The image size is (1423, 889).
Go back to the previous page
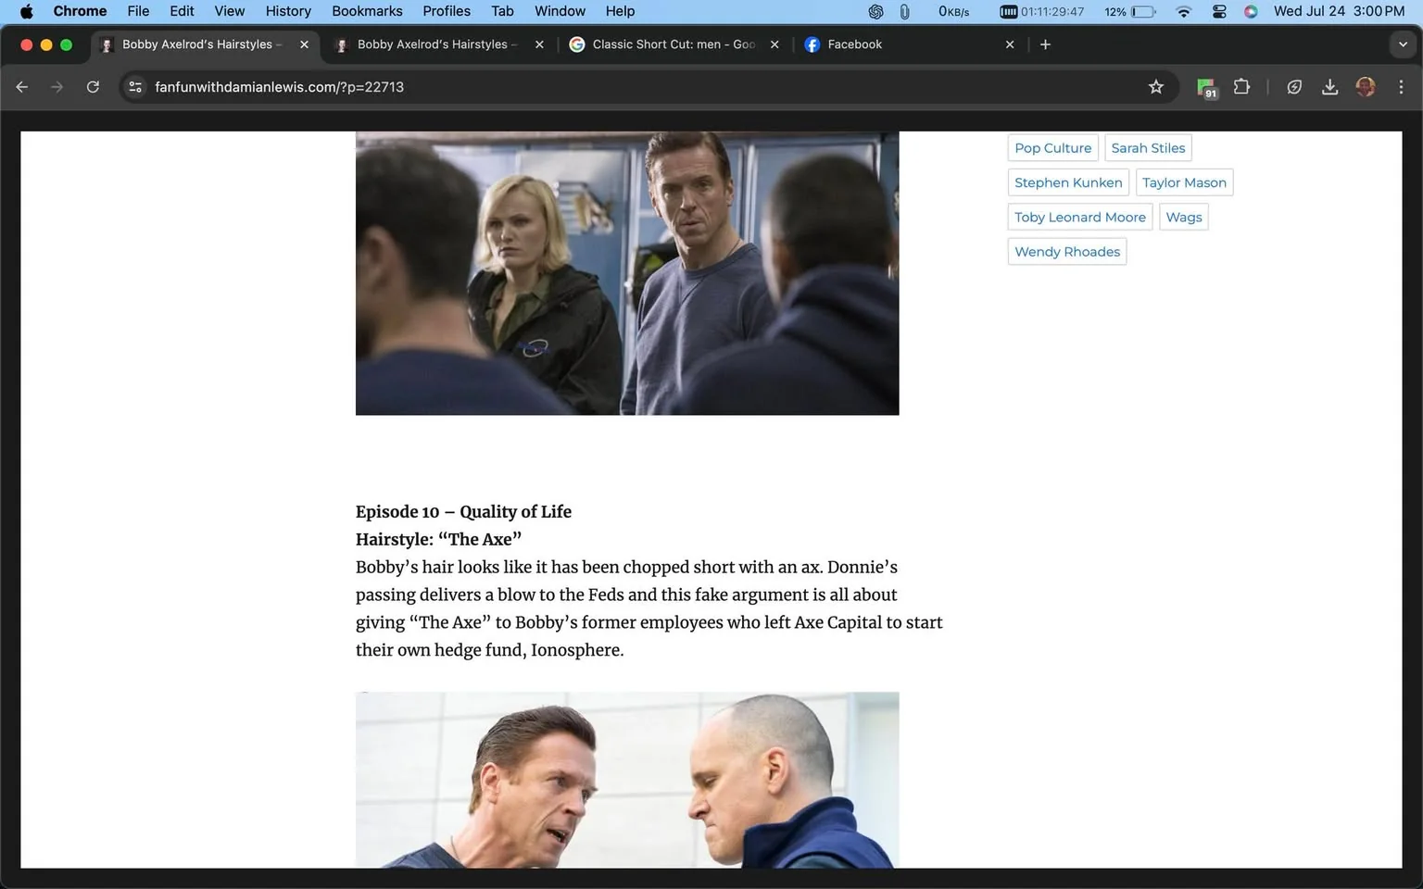pyautogui.click(x=22, y=87)
